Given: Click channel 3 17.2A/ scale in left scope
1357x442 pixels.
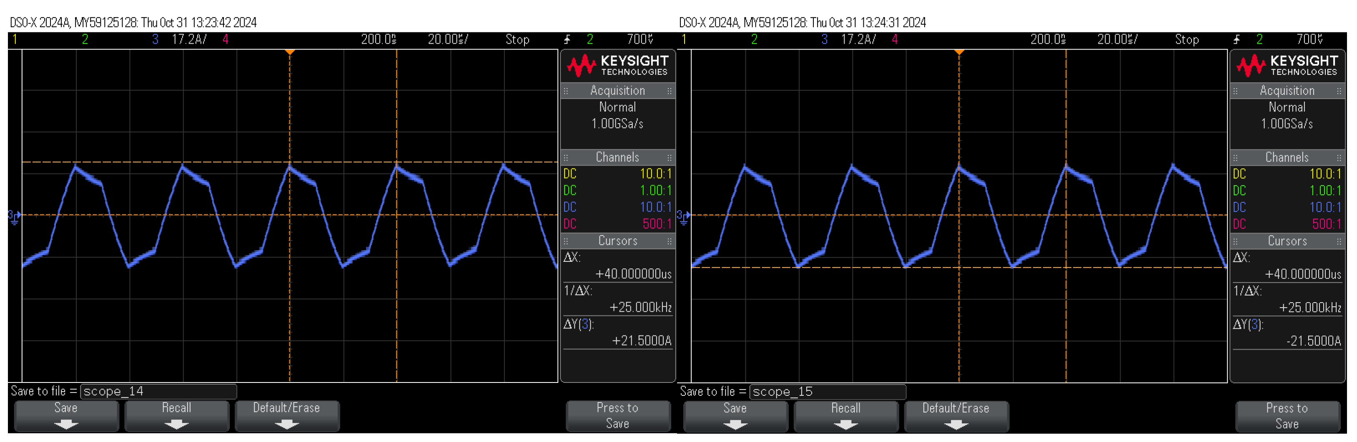Looking at the screenshot, I should click(189, 40).
